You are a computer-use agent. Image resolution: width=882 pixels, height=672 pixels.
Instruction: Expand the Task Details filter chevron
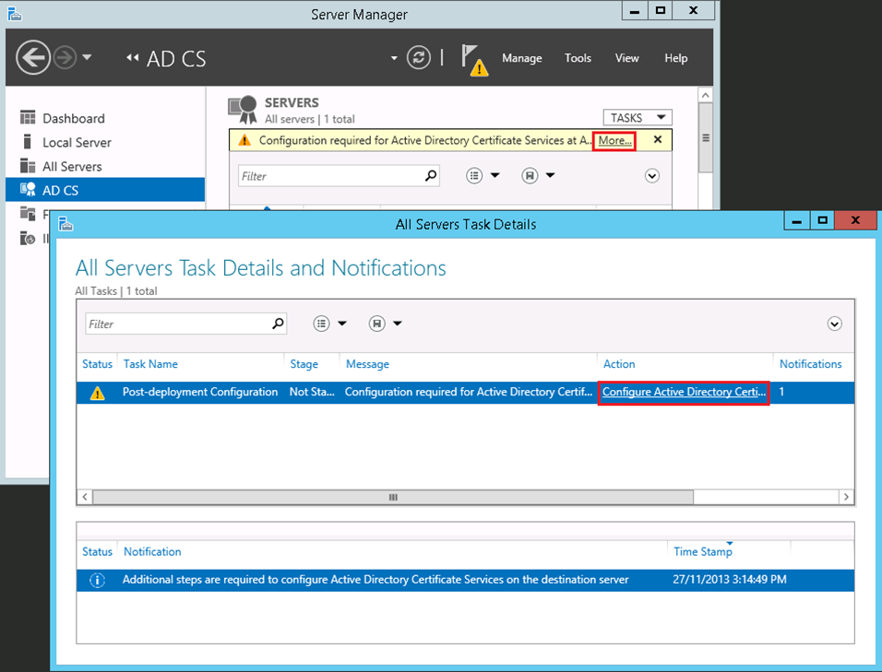click(835, 324)
